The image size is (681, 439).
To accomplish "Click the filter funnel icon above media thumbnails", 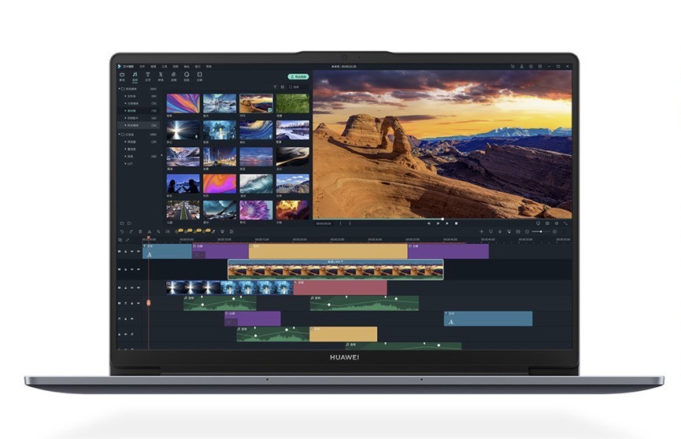I will pos(274,87).
